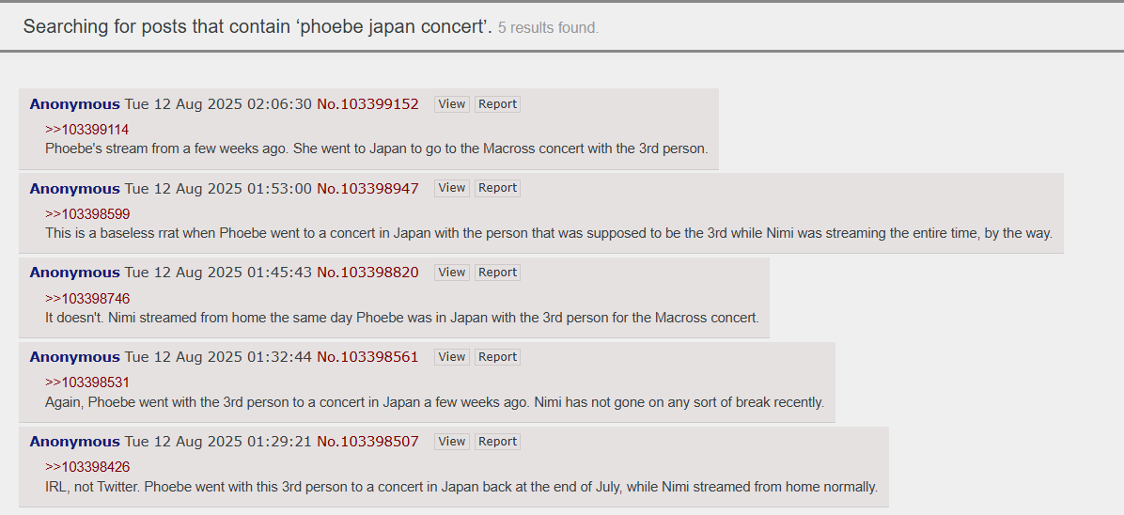Open post number No.103398561 link
Viewport: 1124px width, 515px height.
tap(367, 357)
